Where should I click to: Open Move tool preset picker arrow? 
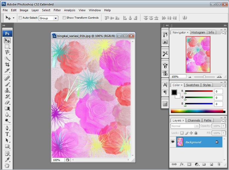13,18
